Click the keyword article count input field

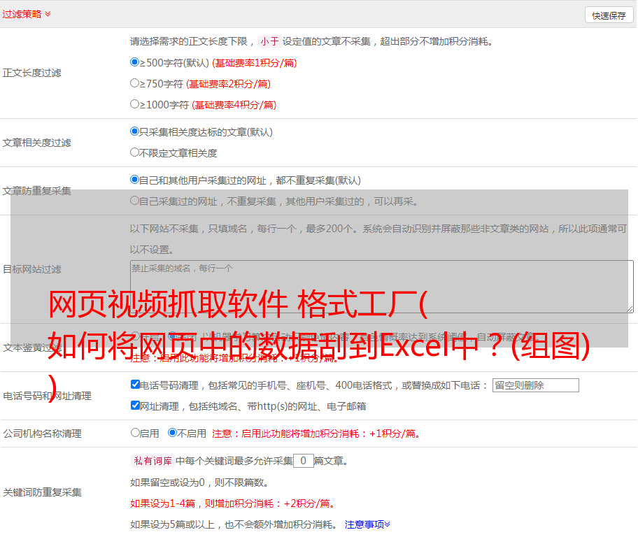tap(303, 461)
